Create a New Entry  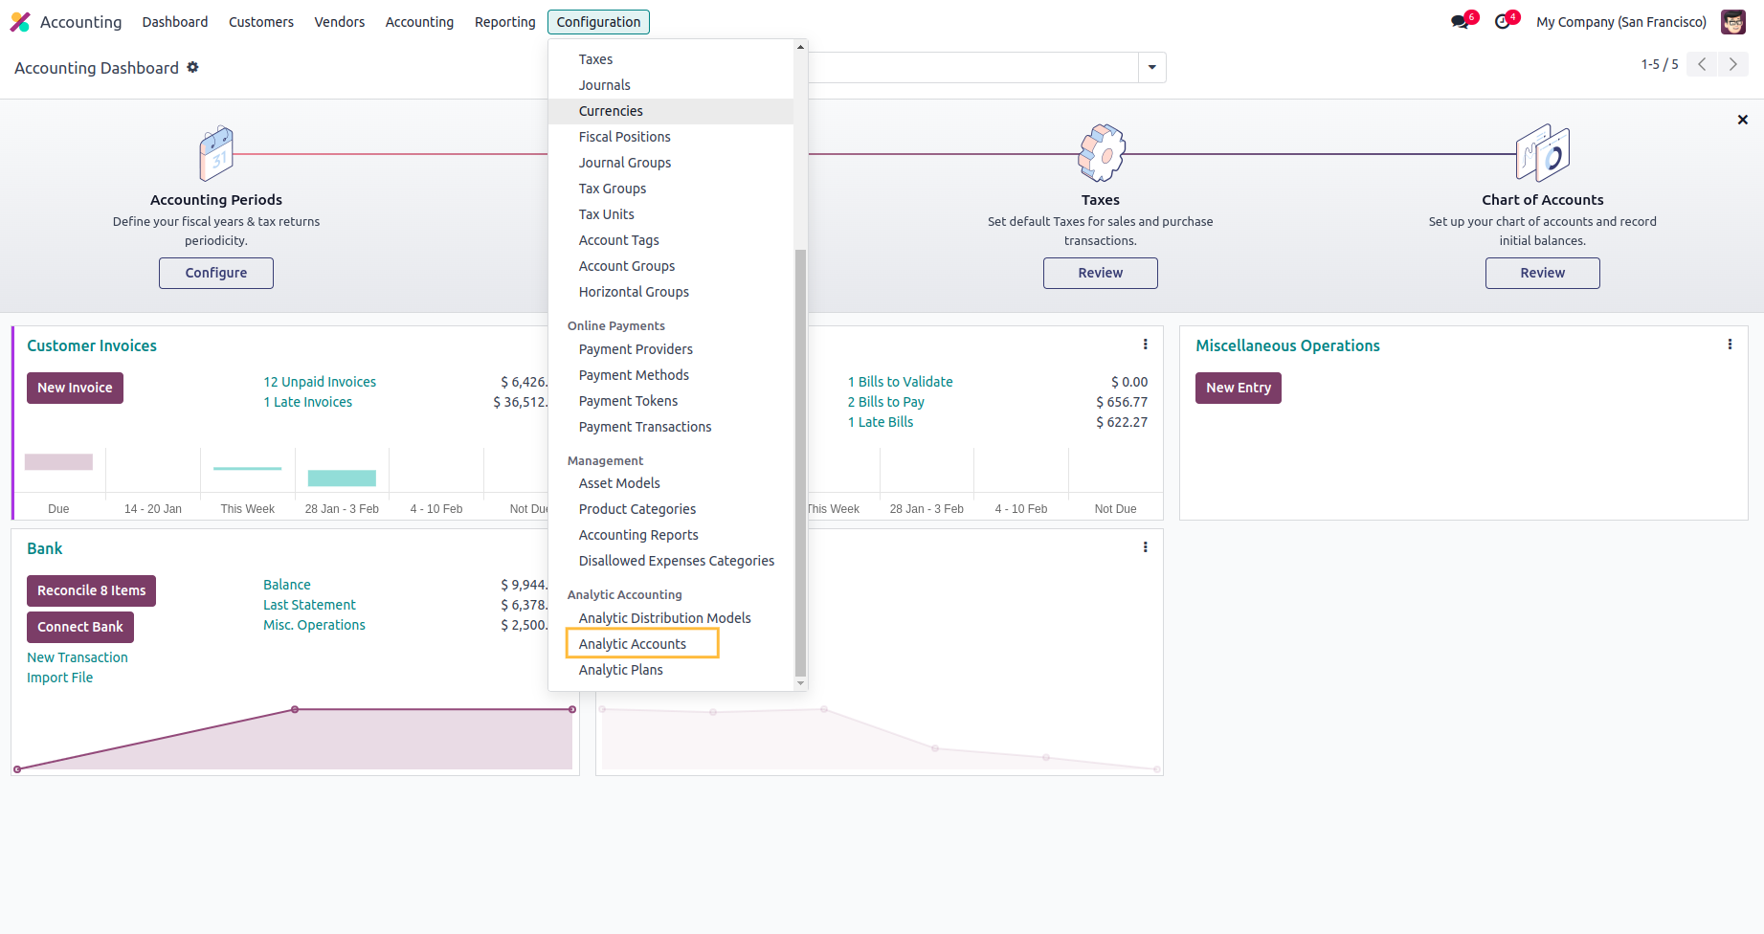(1239, 388)
